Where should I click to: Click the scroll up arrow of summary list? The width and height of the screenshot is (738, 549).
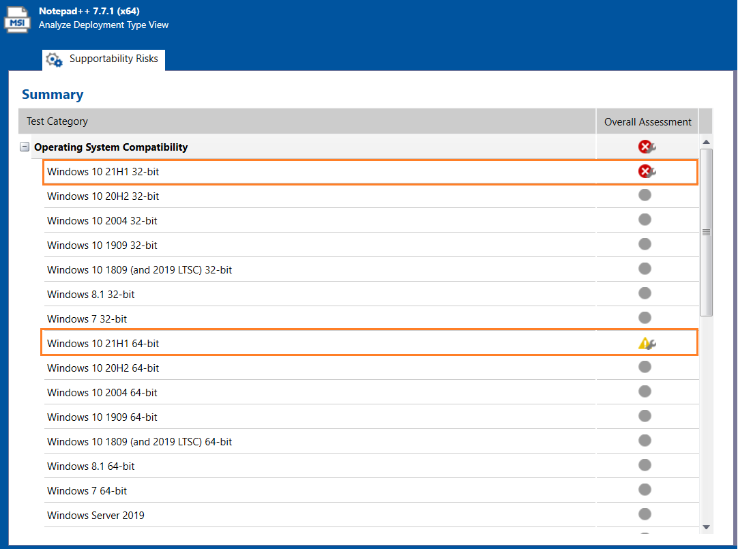(x=706, y=142)
